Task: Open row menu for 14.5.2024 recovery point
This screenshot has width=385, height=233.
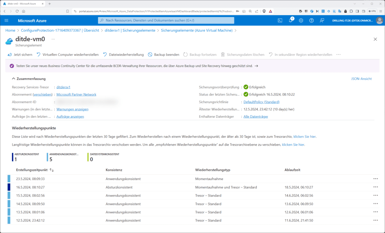Action: coord(376,204)
